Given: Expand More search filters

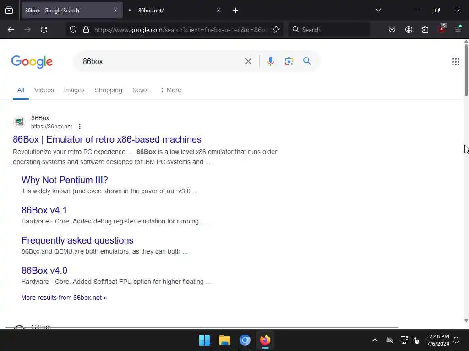Looking at the screenshot, I should [171, 90].
